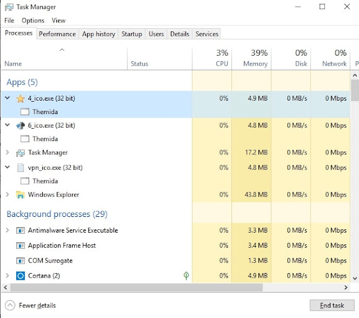Click the Application Frame Host icon
This screenshot has height=318, width=359.
coord(20,246)
